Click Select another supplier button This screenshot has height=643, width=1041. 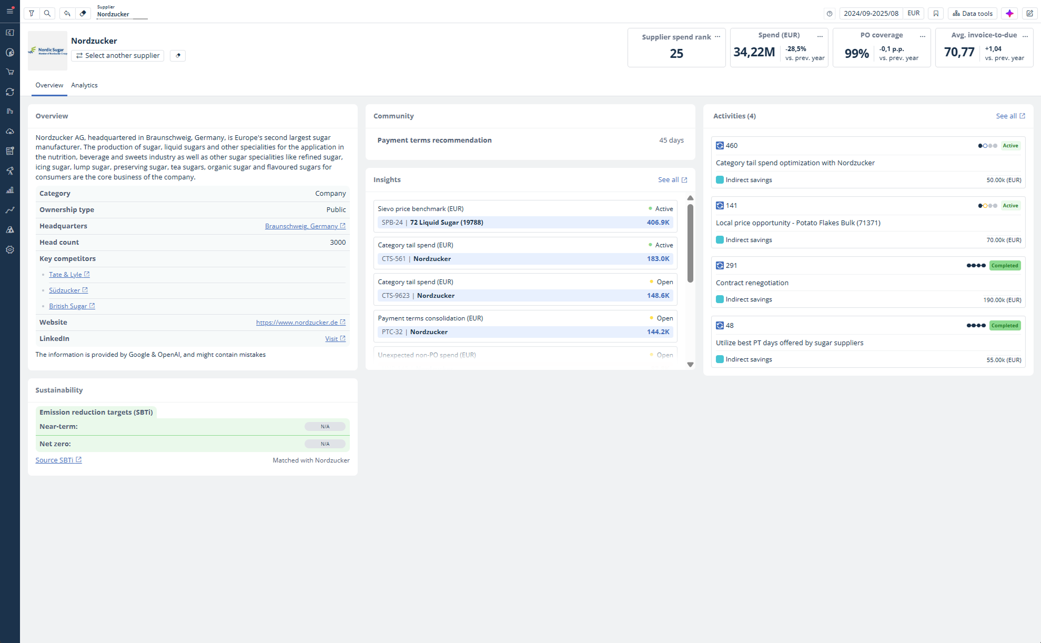pos(118,56)
